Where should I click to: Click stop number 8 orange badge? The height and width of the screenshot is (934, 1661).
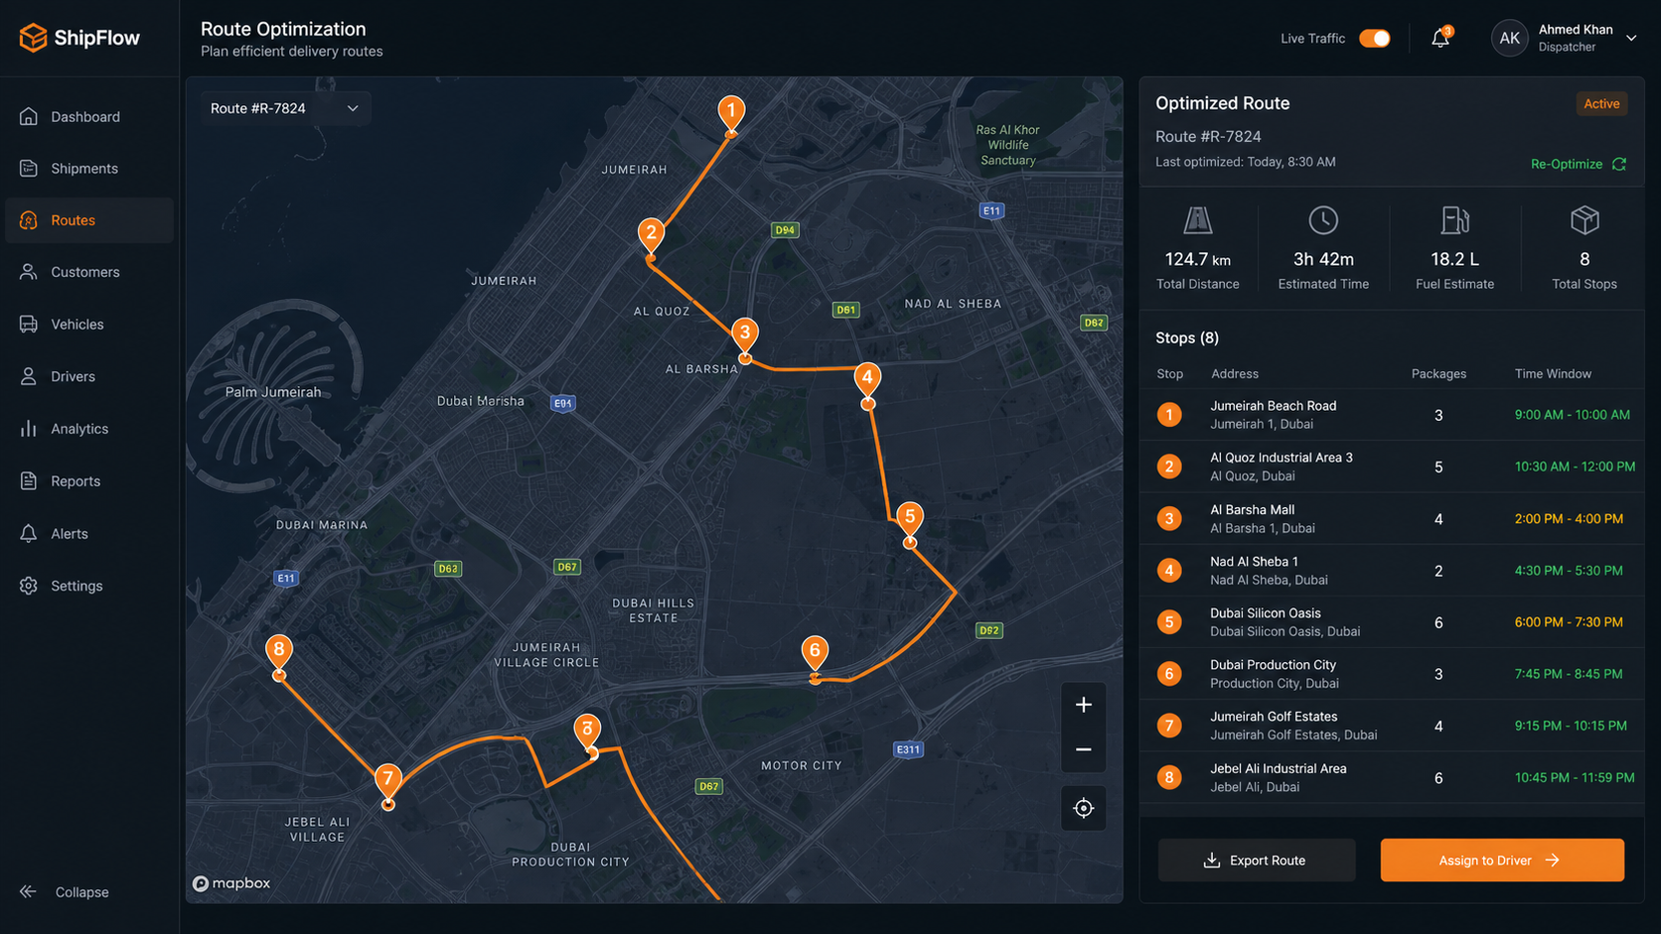pos(1169,777)
